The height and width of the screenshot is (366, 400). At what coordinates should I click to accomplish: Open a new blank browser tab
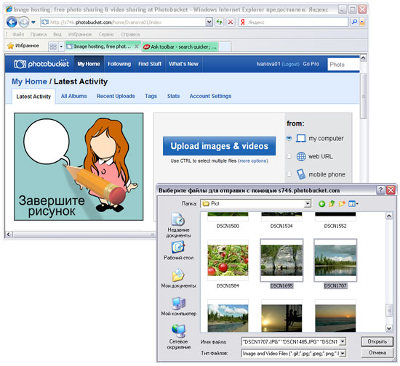pos(225,47)
